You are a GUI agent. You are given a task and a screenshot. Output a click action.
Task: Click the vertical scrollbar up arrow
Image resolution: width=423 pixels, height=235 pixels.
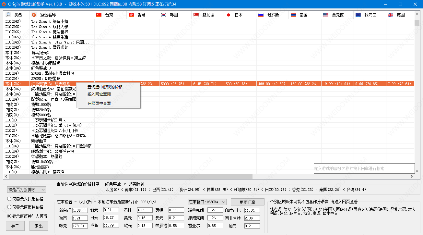(x=417, y=14)
